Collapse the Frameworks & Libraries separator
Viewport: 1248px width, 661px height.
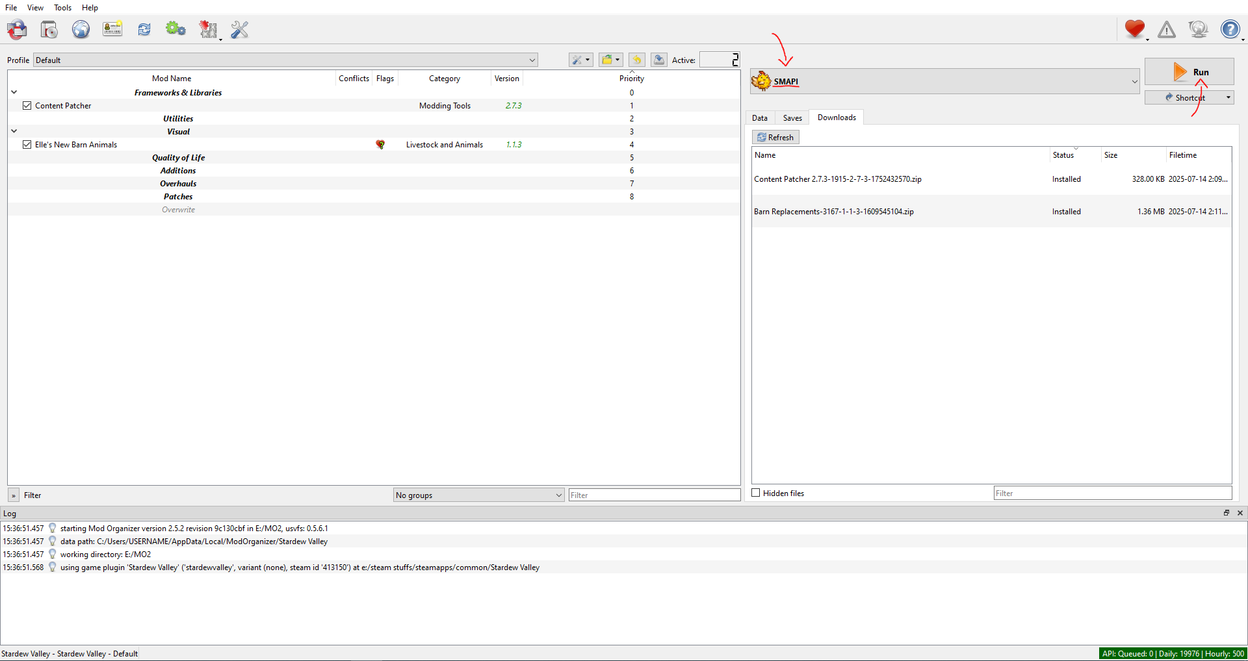[14, 92]
